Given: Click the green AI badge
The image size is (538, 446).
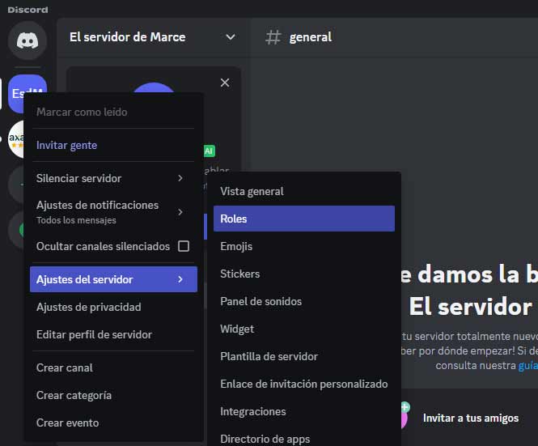Looking at the screenshot, I should point(210,151).
